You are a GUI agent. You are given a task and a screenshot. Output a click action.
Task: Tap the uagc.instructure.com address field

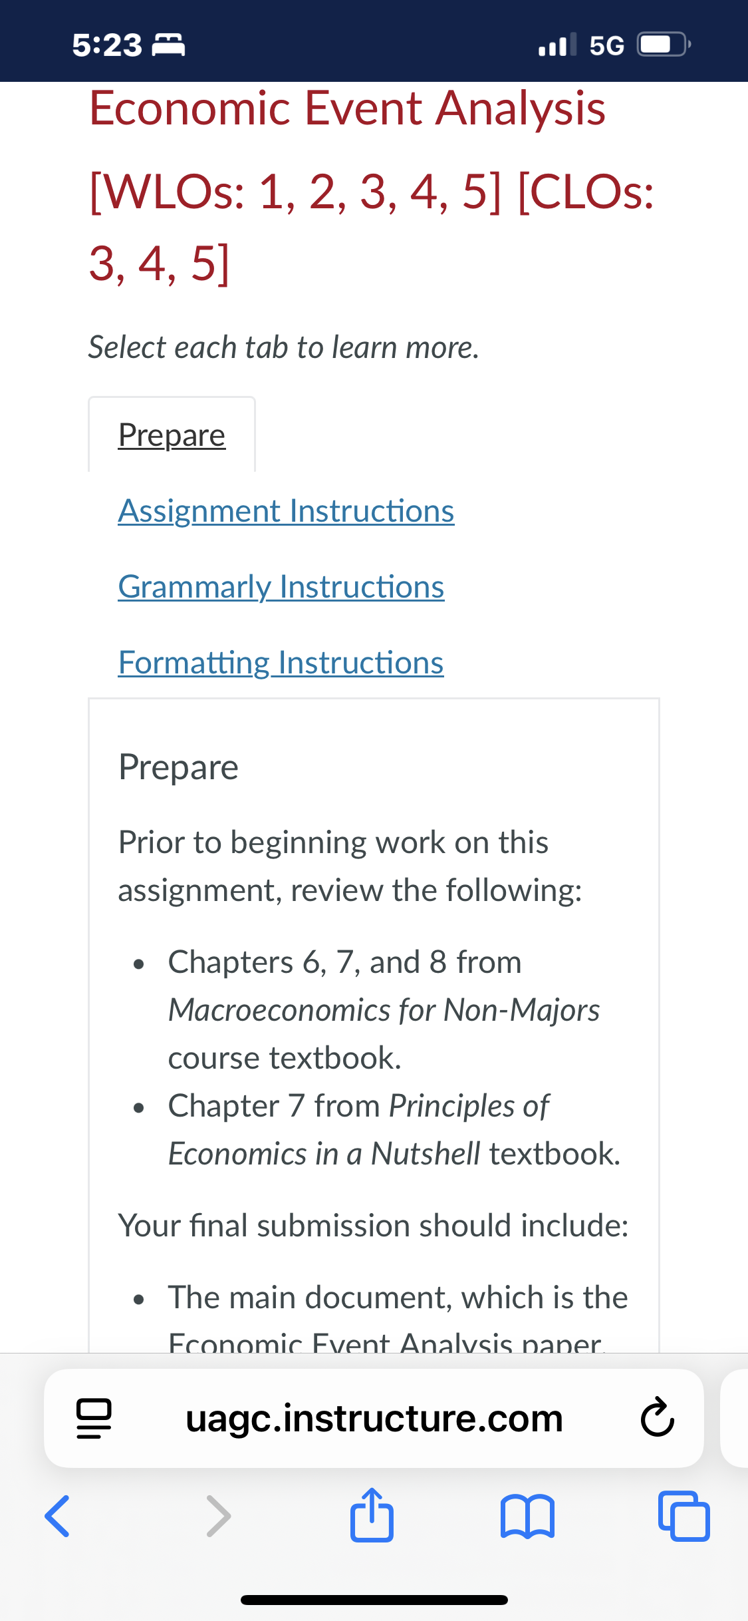374,1418
